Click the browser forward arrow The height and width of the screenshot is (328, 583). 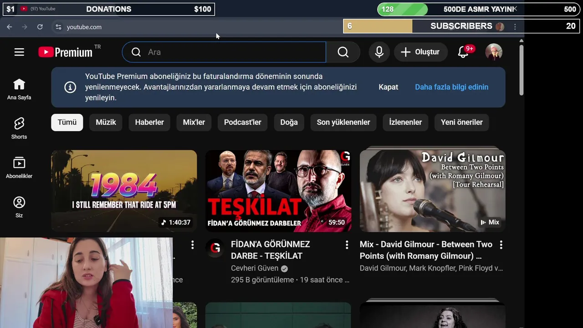point(25,27)
